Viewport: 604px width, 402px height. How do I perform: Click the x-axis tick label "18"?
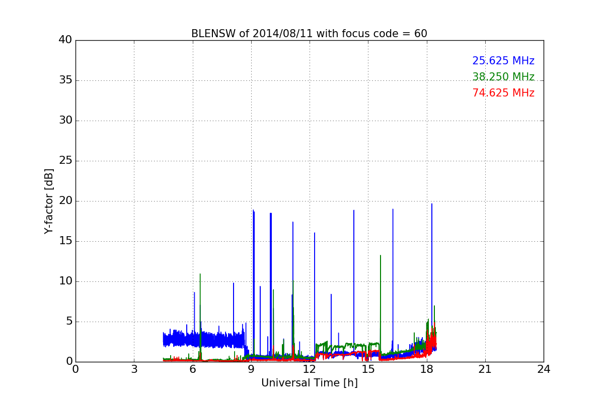(427, 369)
